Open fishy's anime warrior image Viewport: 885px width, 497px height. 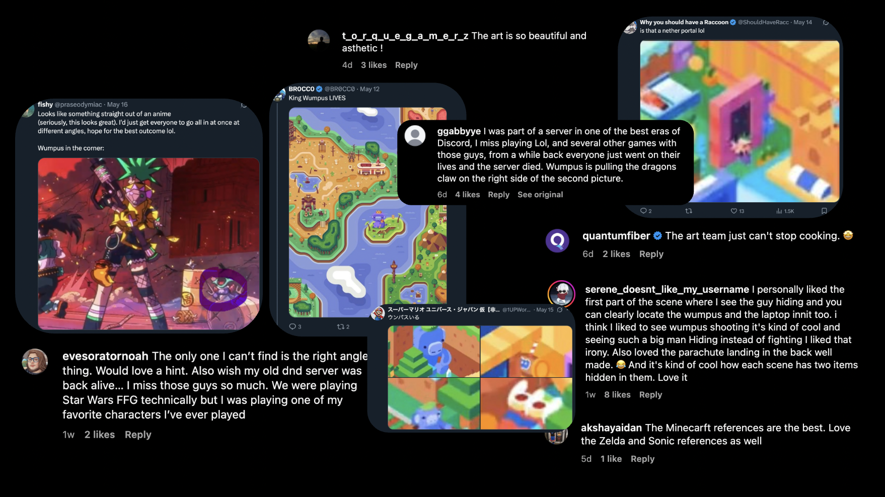point(149,244)
